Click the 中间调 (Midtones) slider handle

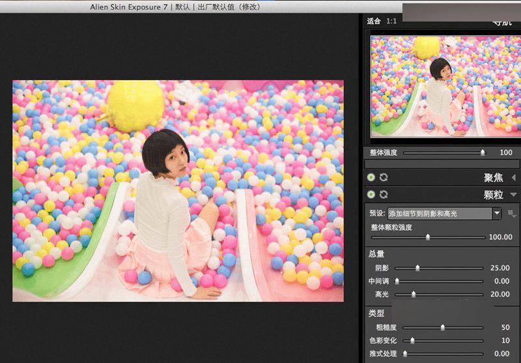397,281
